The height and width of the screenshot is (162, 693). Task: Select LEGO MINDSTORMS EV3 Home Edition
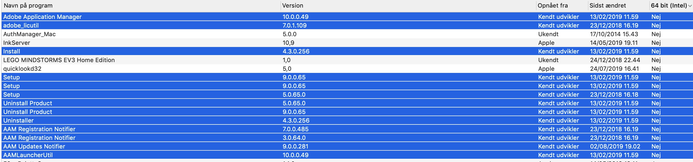click(x=347, y=60)
